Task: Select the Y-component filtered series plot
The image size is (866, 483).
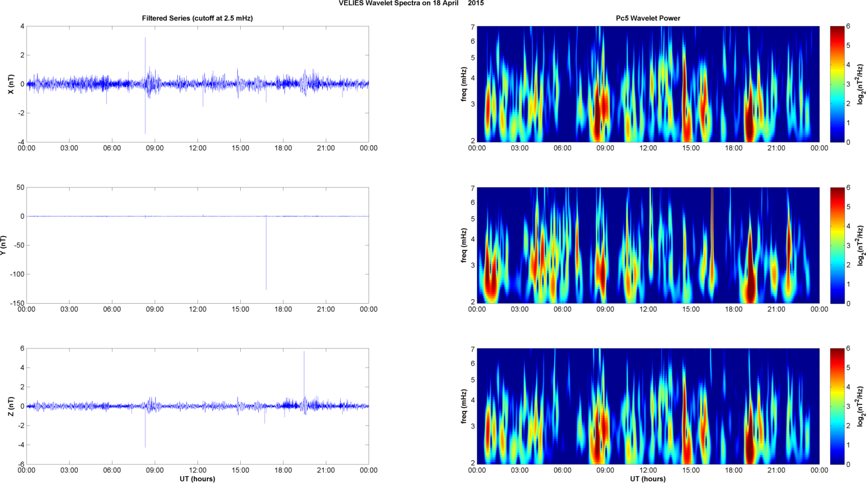Action: point(198,245)
